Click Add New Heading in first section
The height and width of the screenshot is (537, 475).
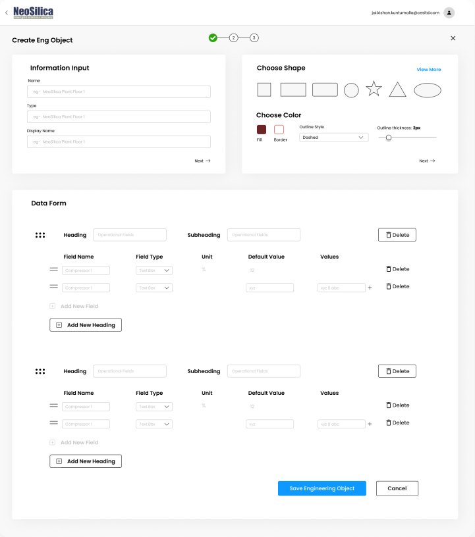coord(86,325)
